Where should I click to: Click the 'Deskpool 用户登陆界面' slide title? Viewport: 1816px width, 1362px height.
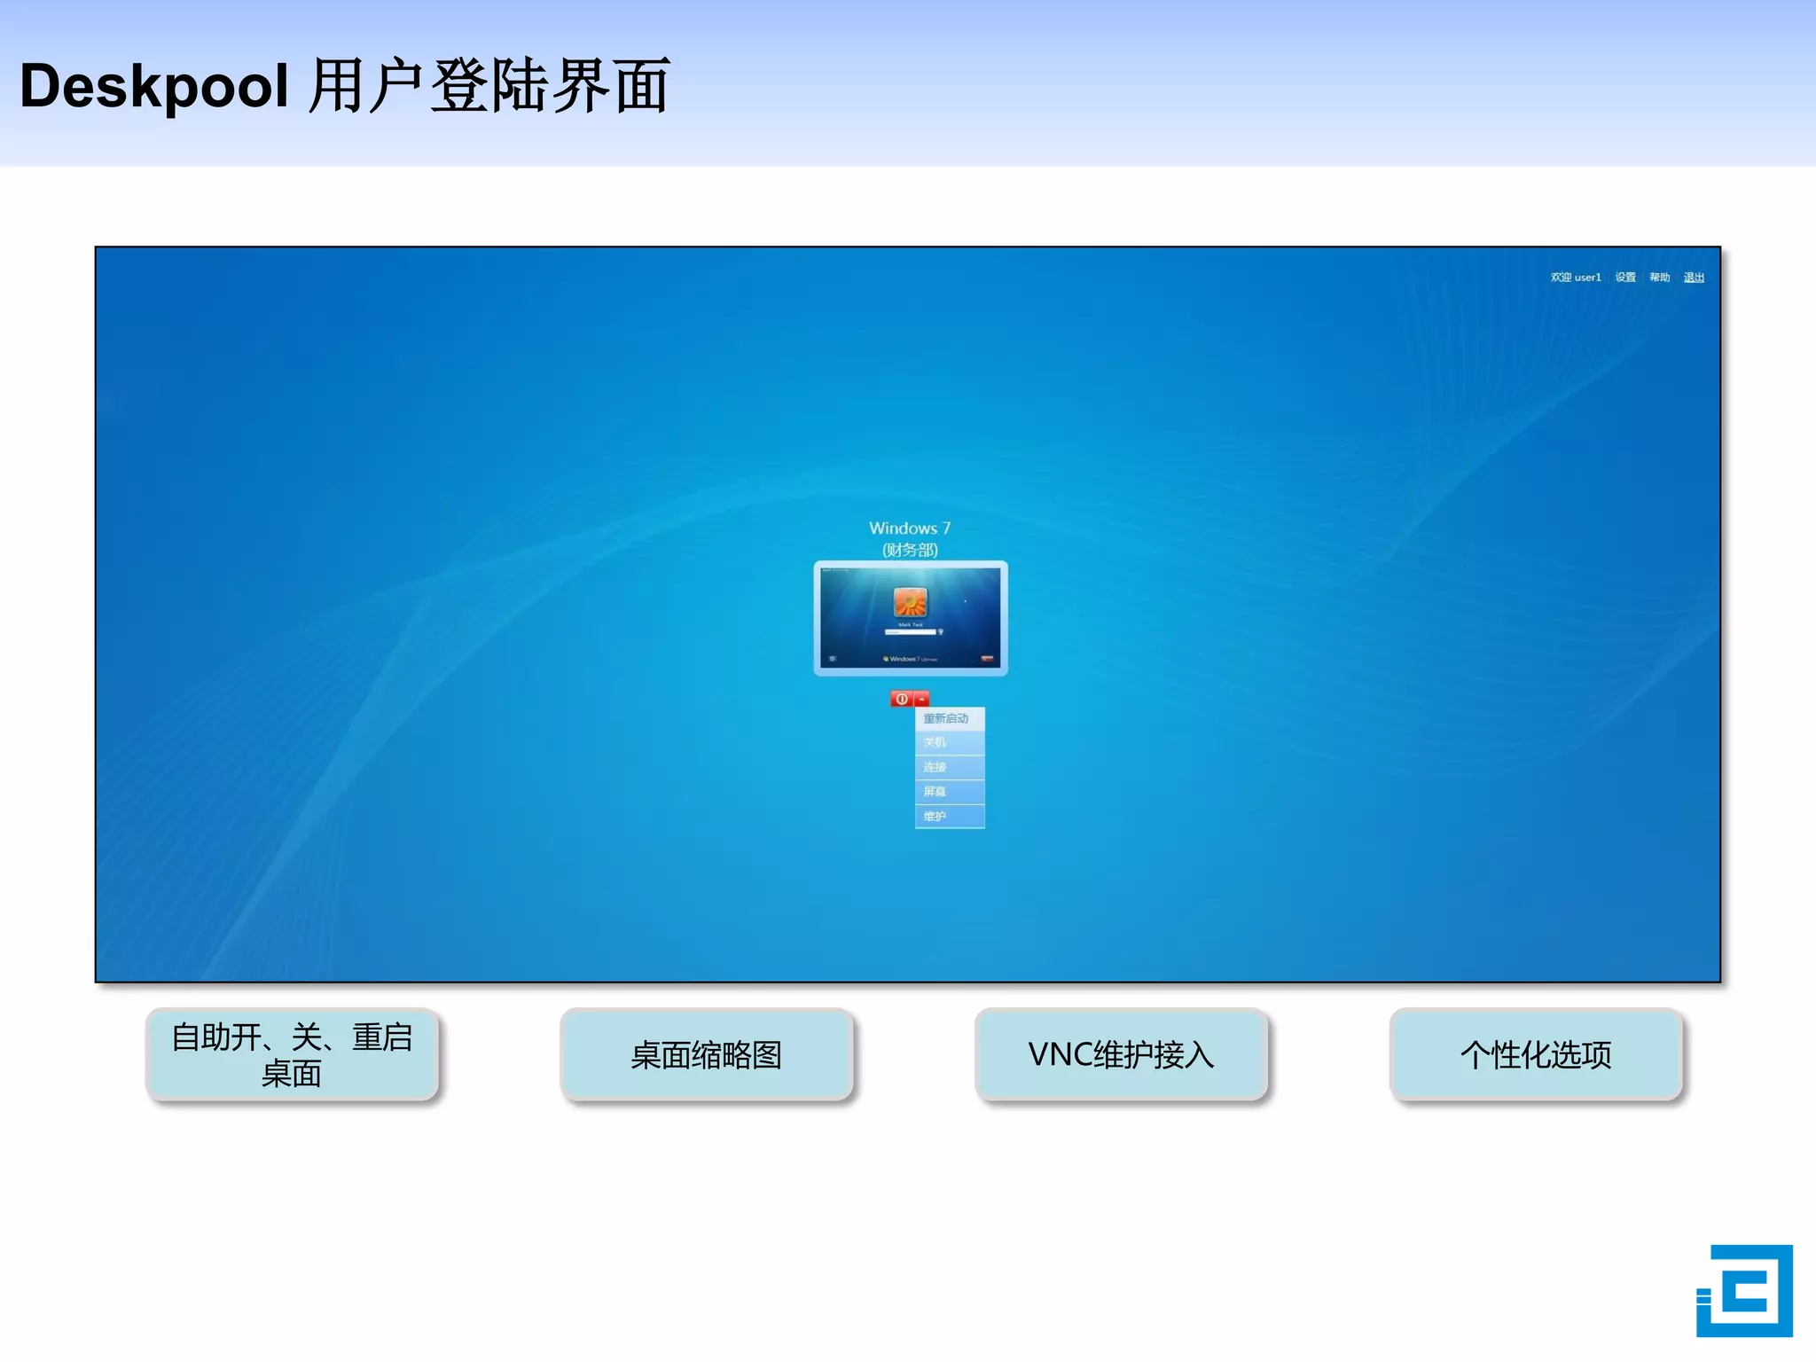click(345, 86)
